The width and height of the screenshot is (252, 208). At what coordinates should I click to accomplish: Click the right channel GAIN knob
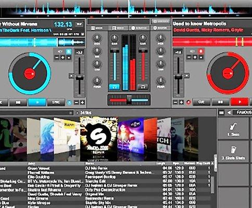(x=143, y=38)
